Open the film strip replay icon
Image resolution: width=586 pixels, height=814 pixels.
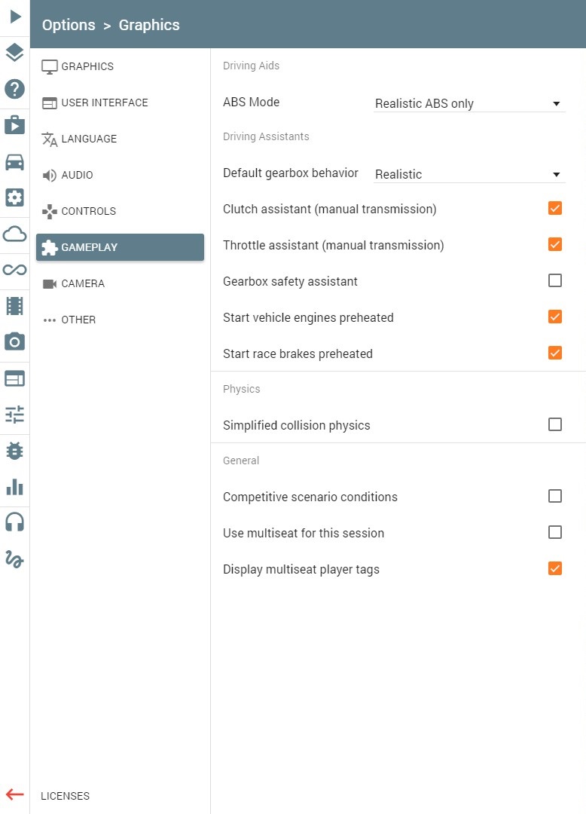14,306
